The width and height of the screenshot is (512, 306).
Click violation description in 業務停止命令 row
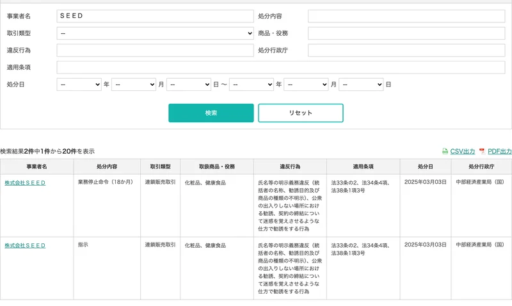pos(290,205)
